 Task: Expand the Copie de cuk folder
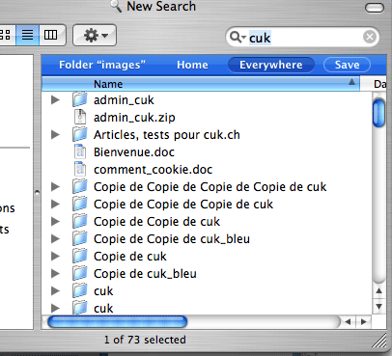(56, 257)
